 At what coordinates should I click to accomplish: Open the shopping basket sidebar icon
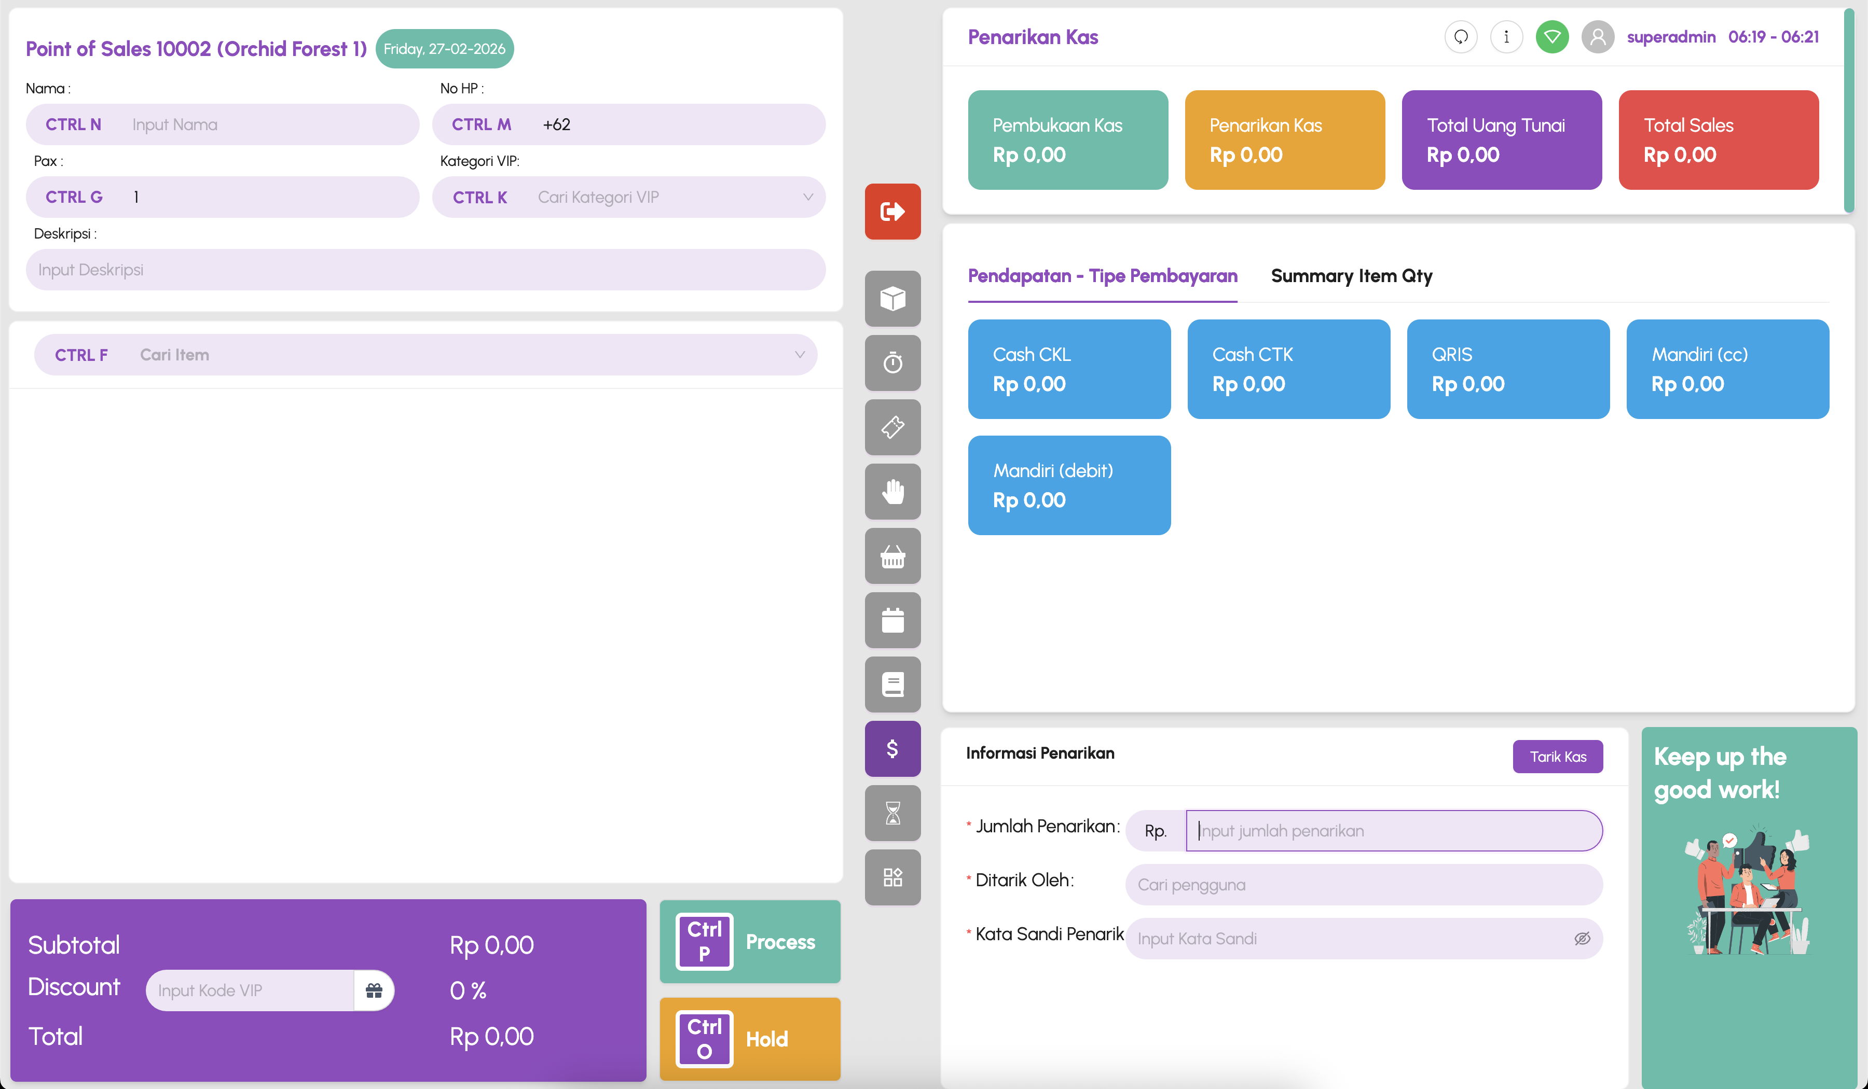tap(892, 555)
